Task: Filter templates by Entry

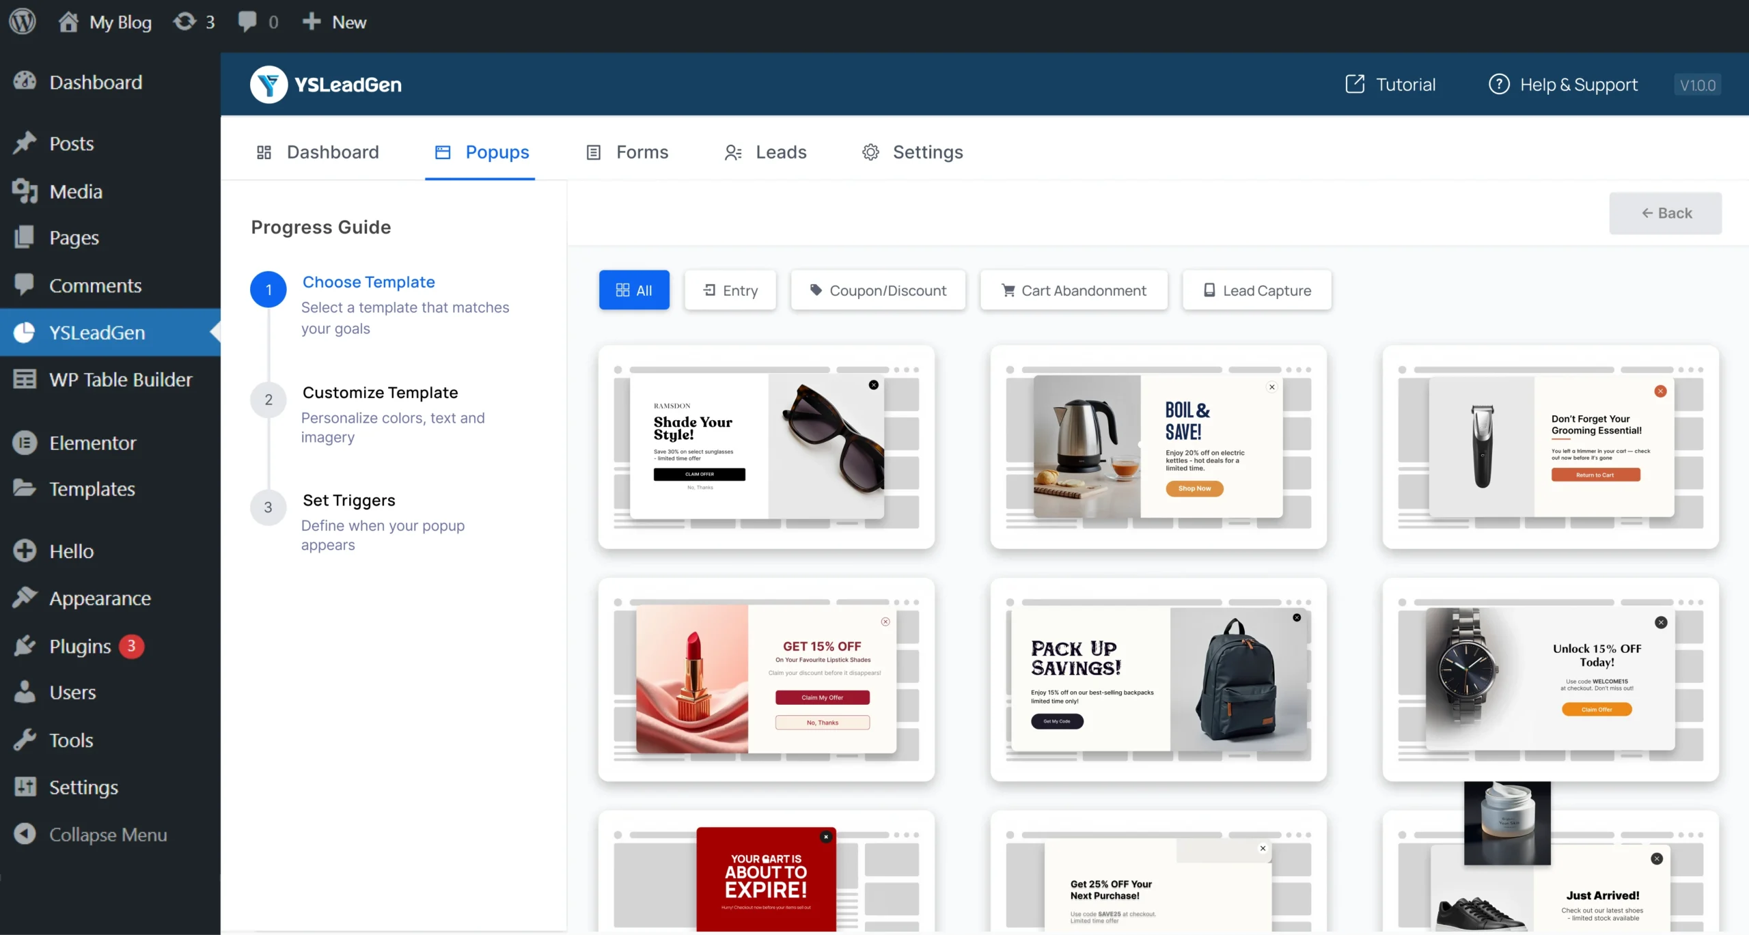Action: (x=730, y=290)
